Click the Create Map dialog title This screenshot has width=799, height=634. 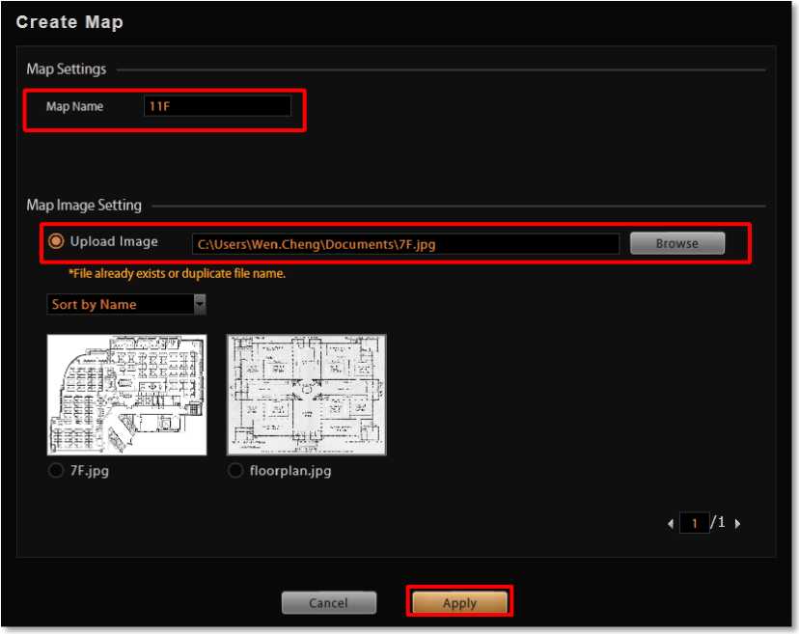(69, 21)
